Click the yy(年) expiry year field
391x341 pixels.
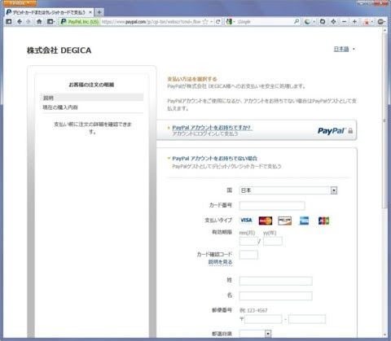point(273,241)
